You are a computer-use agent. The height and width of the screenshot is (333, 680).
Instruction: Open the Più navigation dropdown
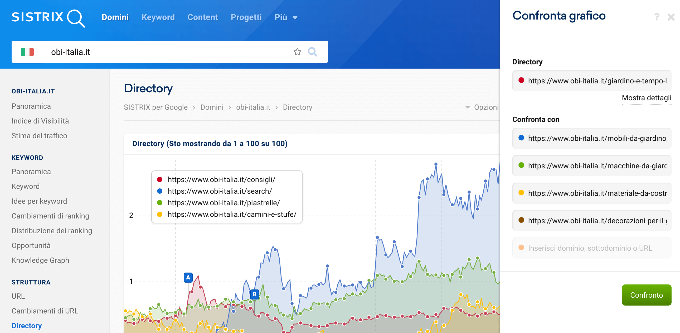[286, 17]
